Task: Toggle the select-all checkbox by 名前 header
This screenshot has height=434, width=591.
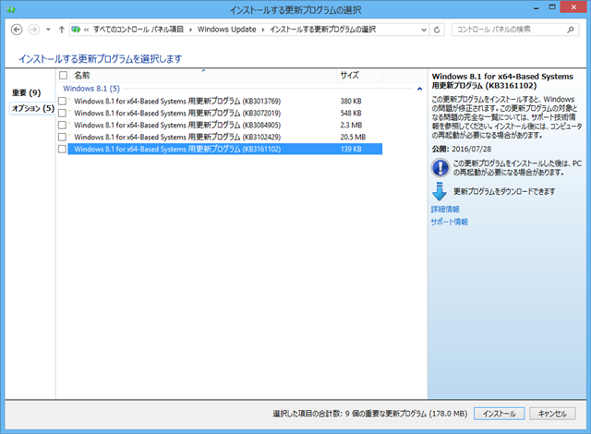Action: (x=64, y=76)
